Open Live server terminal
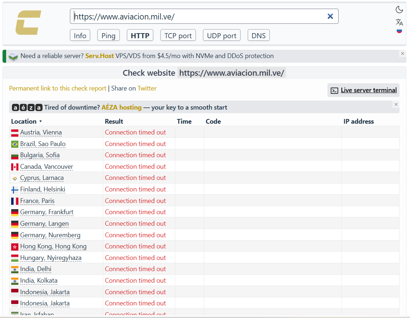Screen dimensions: 410x318 coord(363,90)
